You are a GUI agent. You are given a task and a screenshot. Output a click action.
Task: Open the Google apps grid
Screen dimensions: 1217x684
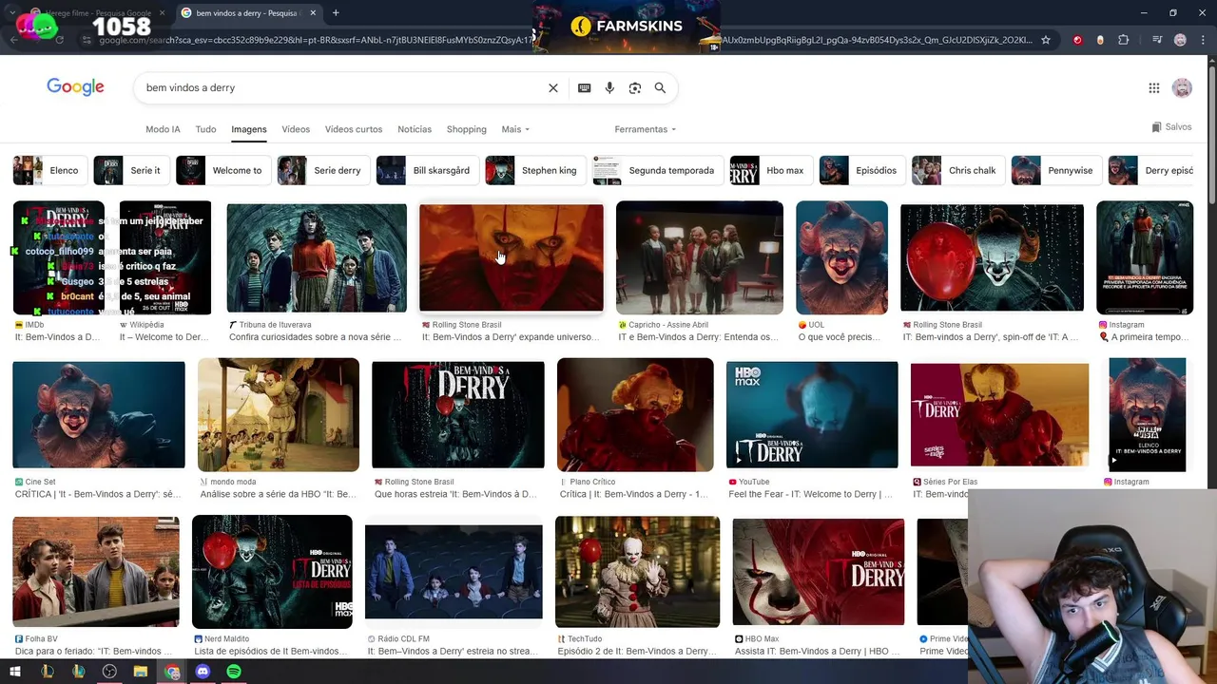pyautogui.click(x=1154, y=88)
